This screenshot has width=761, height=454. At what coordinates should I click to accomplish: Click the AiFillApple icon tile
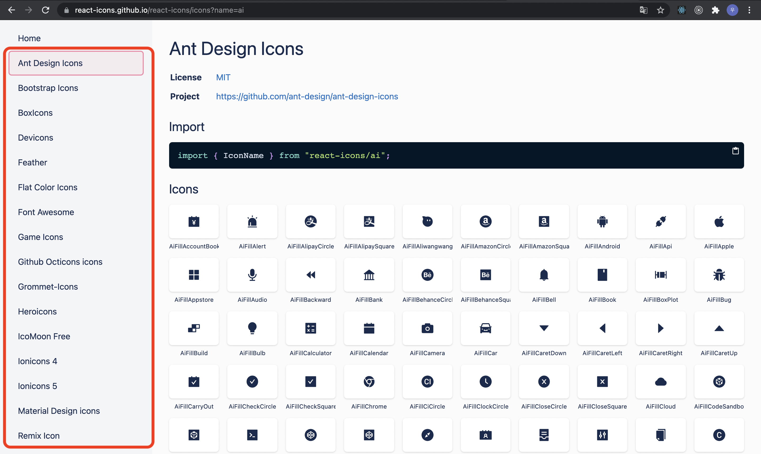click(719, 221)
